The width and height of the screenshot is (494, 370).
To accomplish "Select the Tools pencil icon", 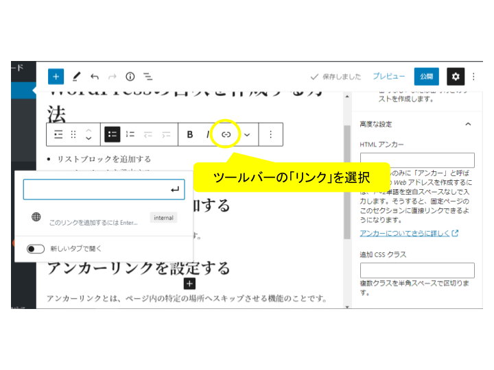I will point(76,77).
